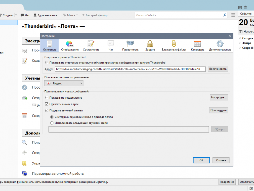Switch to Календарь settings tab
The image size is (254, 191).
click(x=197, y=46)
